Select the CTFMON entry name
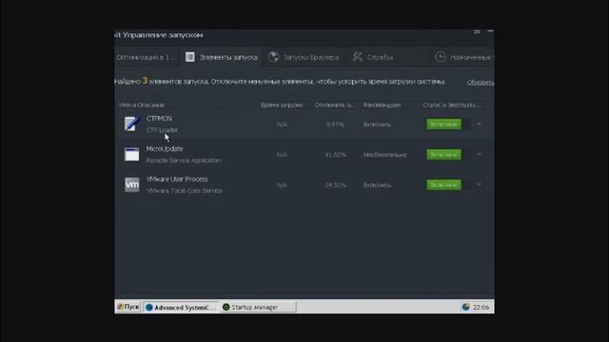Image resolution: width=609 pixels, height=342 pixels. click(x=159, y=119)
